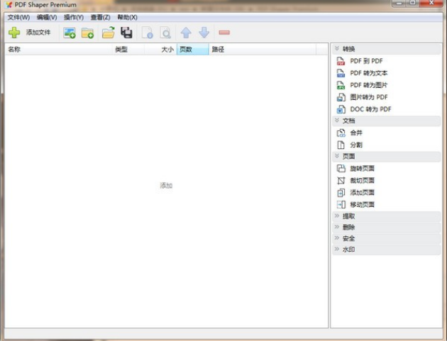Click the 旋转页面 rotate icon
447x341 pixels.
341,168
